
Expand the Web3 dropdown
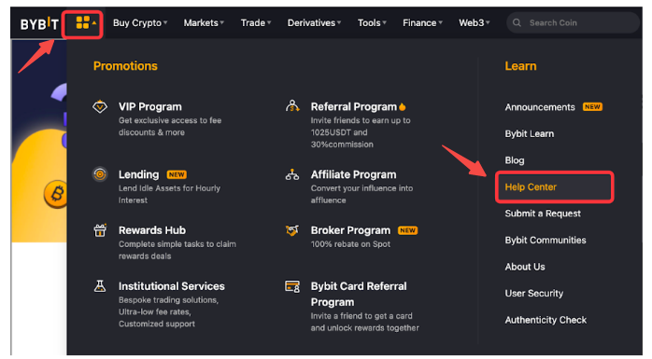tap(475, 22)
